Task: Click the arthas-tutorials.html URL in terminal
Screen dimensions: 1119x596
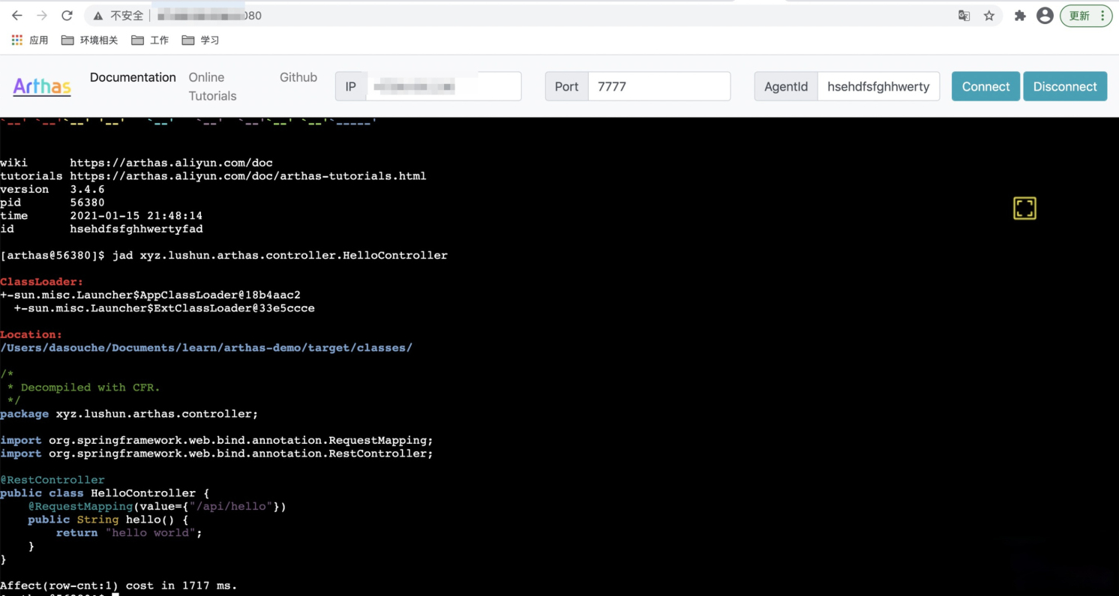Action: (248, 176)
